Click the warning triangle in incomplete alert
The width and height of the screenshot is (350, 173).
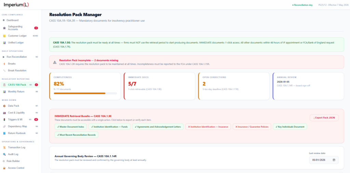pyautogui.click(x=55, y=62)
